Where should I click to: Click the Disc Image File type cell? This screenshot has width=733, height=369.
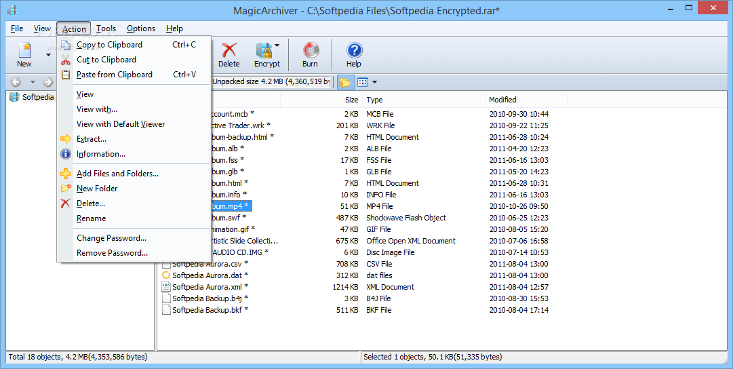click(391, 252)
